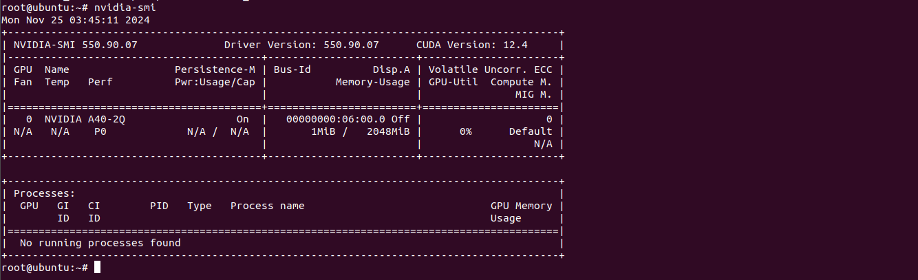The image size is (918, 280).
Task: Click the timestamp Mon Nov 25 03:45:11 2024
Action: 76,20
